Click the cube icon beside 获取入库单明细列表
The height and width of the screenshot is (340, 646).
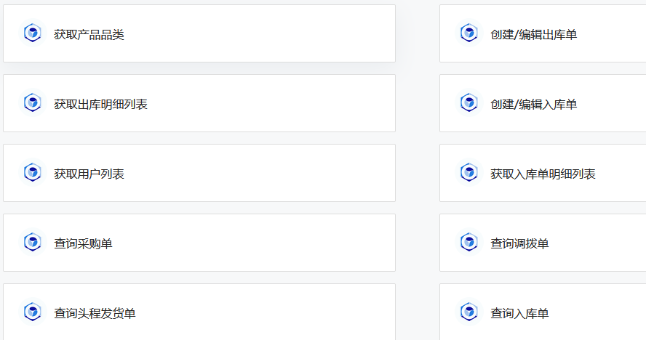click(468, 173)
